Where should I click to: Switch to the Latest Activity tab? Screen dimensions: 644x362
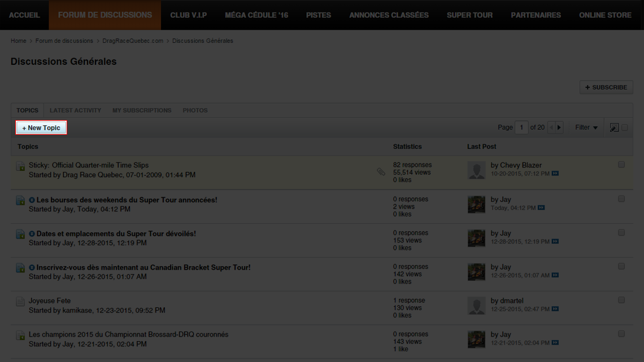(75, 111)
